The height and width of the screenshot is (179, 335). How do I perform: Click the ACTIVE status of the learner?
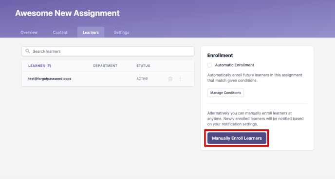[142, 79]
